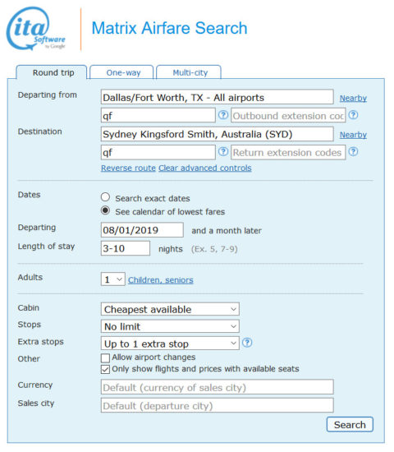Click the Reverse route link

coord(128,168)
